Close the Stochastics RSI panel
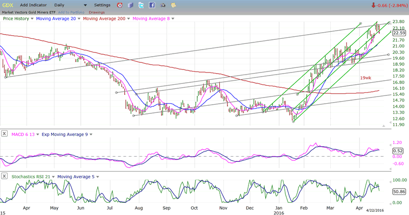 pyautogui.click(x=5, y=177)
